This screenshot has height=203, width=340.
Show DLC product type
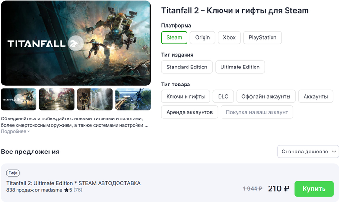223,96
